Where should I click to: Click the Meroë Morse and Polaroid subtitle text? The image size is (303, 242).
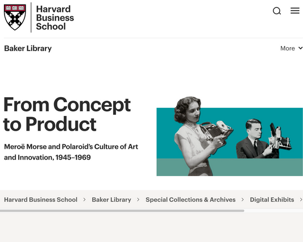(x=71, y=152)
